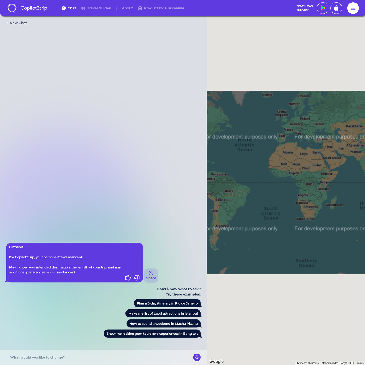Viewport: 365px width, 365px height.
Task: Click Madagascar label on the map
Action: tap(335, 205)
